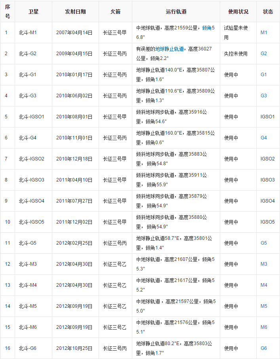The height and width of the screenshot is (359, 280).
Task: Open the G6 status link
Action: (264, 348)
